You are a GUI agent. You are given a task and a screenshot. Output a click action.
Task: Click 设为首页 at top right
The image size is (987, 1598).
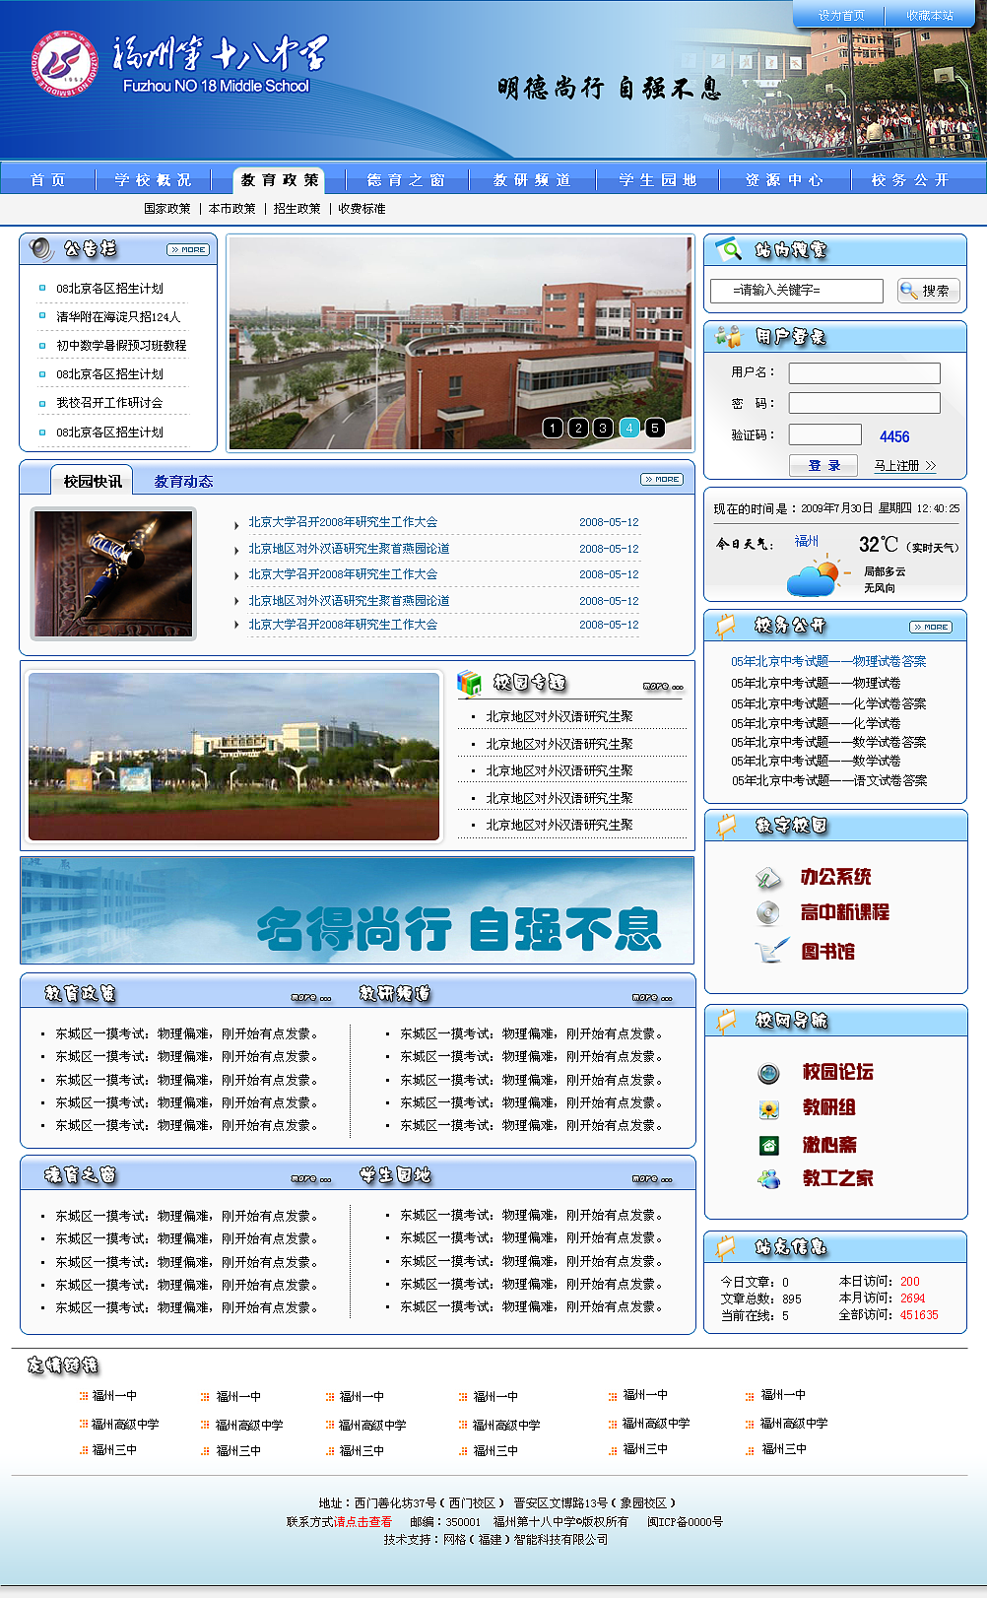(x=841, y=15)
